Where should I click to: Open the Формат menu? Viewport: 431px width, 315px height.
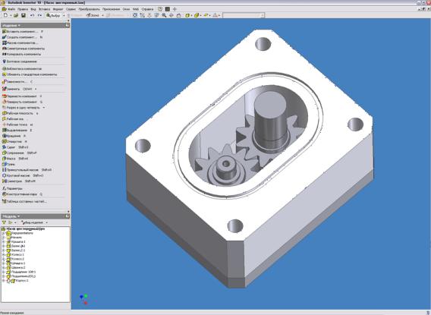coord(58,9)
